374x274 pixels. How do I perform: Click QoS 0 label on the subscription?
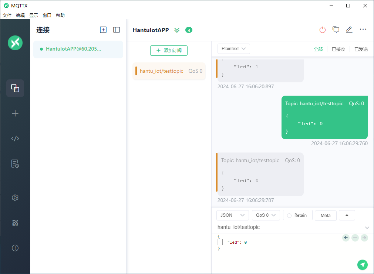click(x=195, y=71)
